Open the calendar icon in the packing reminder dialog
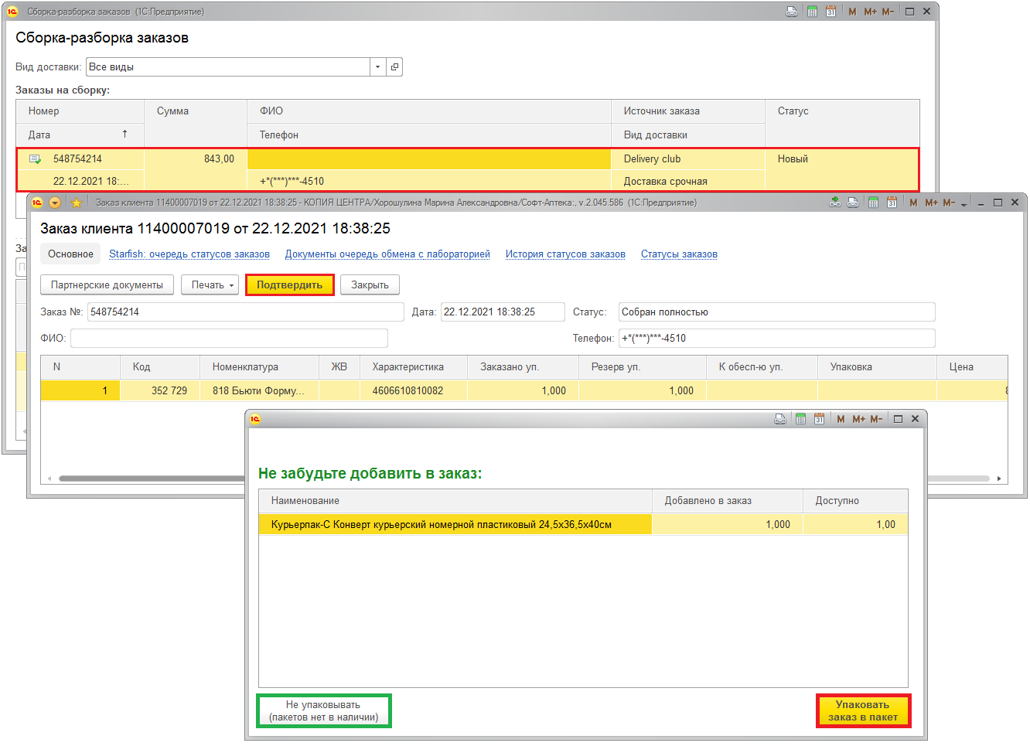Screen dimensions: 1030x746 [x=819, y=419]
